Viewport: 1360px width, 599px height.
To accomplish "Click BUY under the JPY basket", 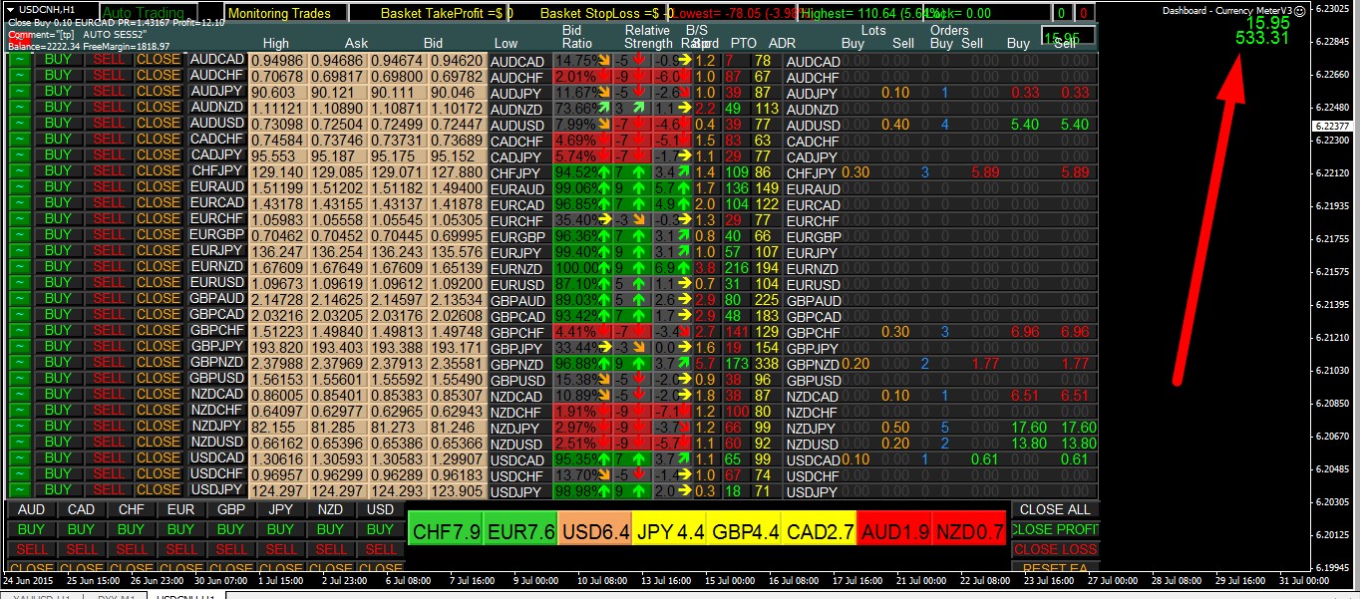I will coord(281,529).
